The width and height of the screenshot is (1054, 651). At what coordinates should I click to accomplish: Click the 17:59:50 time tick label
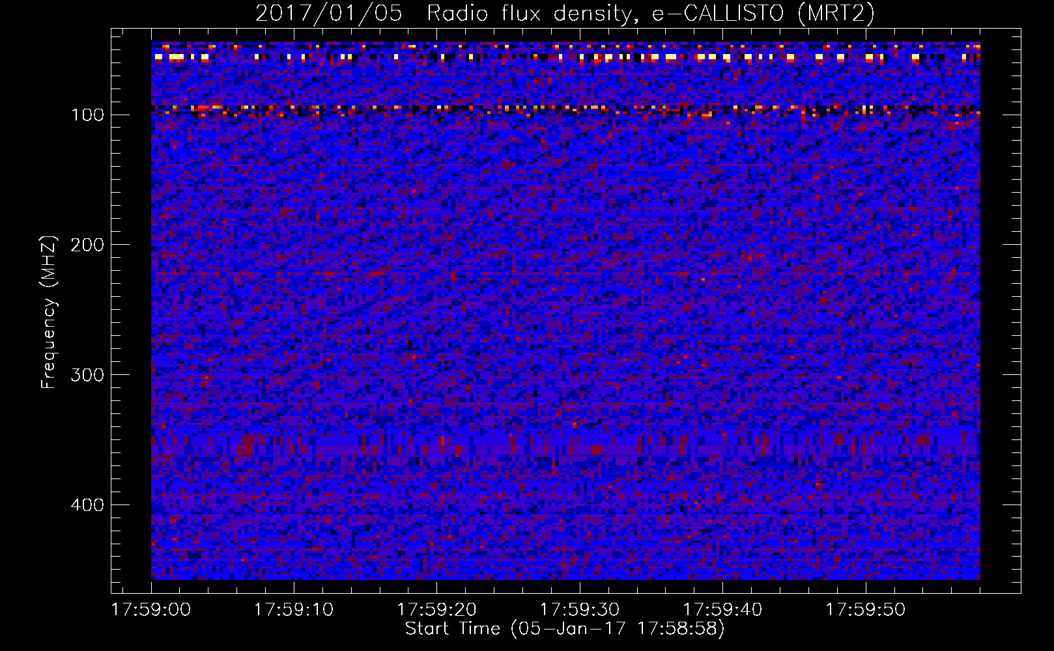point(866,610)
